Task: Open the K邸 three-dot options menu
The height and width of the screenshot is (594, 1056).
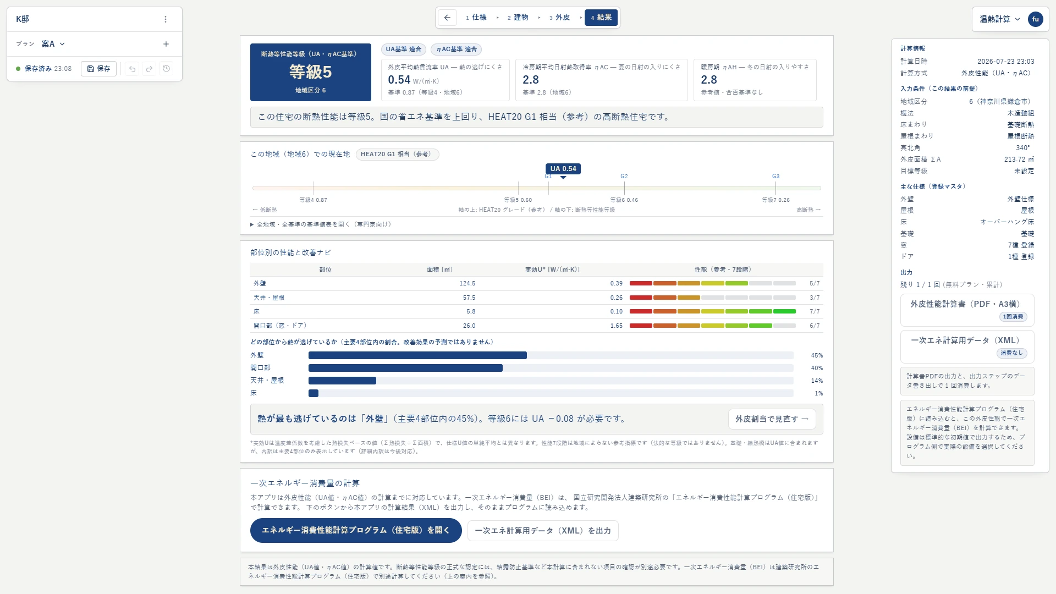Action: [x=166, y=19]
